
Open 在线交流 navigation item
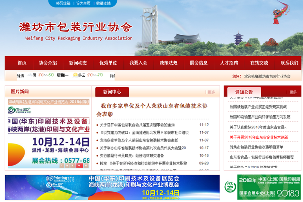pyautogui.click(x=259, y=63)
